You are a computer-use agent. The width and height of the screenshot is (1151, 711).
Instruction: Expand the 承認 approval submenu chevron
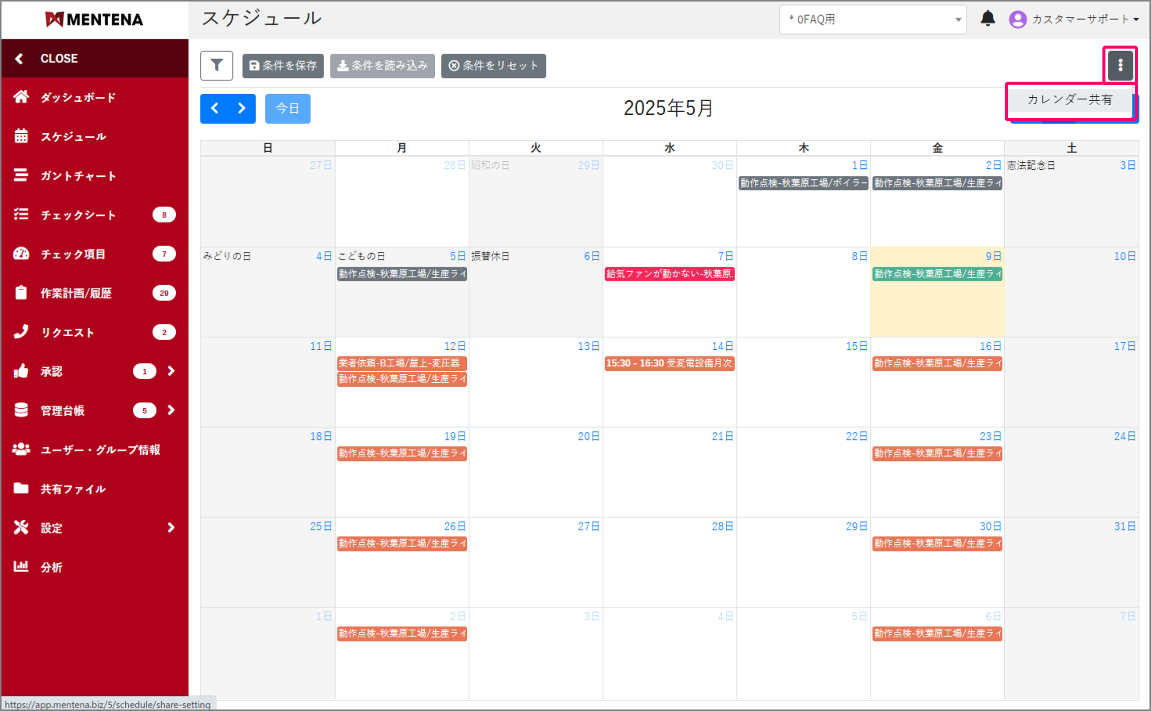(x=171, y=371)
